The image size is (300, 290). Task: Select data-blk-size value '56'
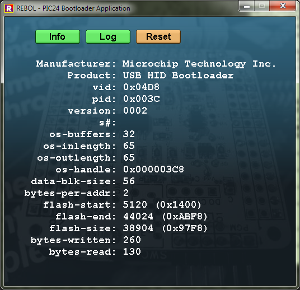129,181
